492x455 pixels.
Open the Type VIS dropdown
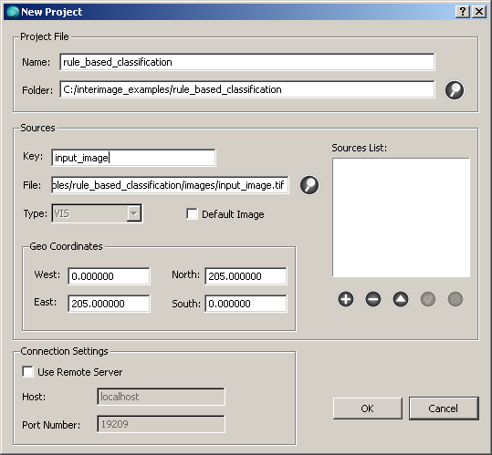click(x=97, y=213)
